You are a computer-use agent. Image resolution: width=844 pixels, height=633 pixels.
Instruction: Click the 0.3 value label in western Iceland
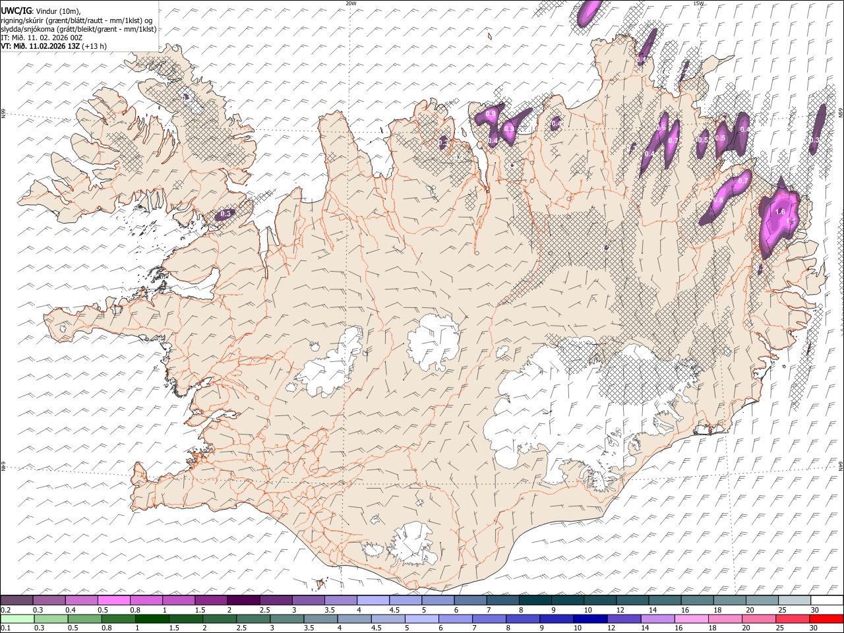pos(226,214)
